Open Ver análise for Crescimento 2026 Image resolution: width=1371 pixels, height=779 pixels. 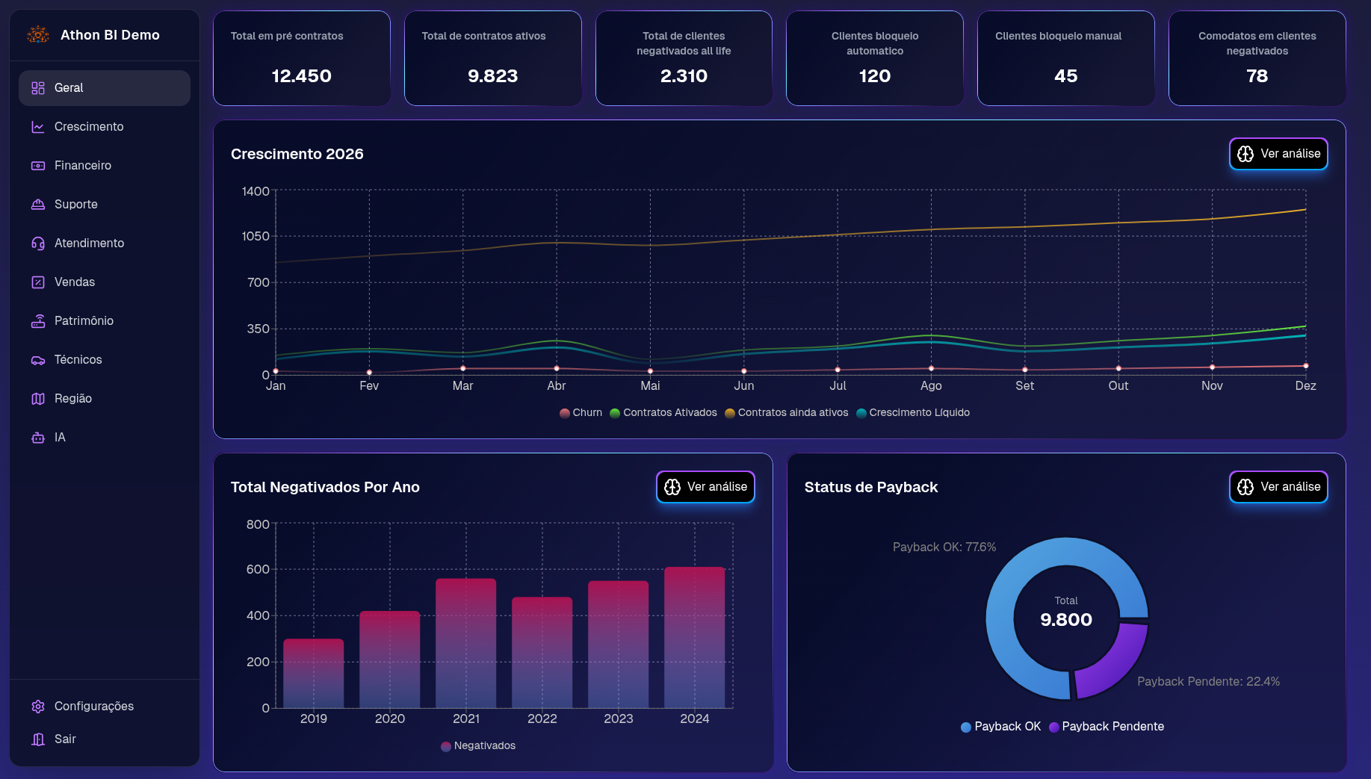pyautogui.click(x=1278, y=154)
